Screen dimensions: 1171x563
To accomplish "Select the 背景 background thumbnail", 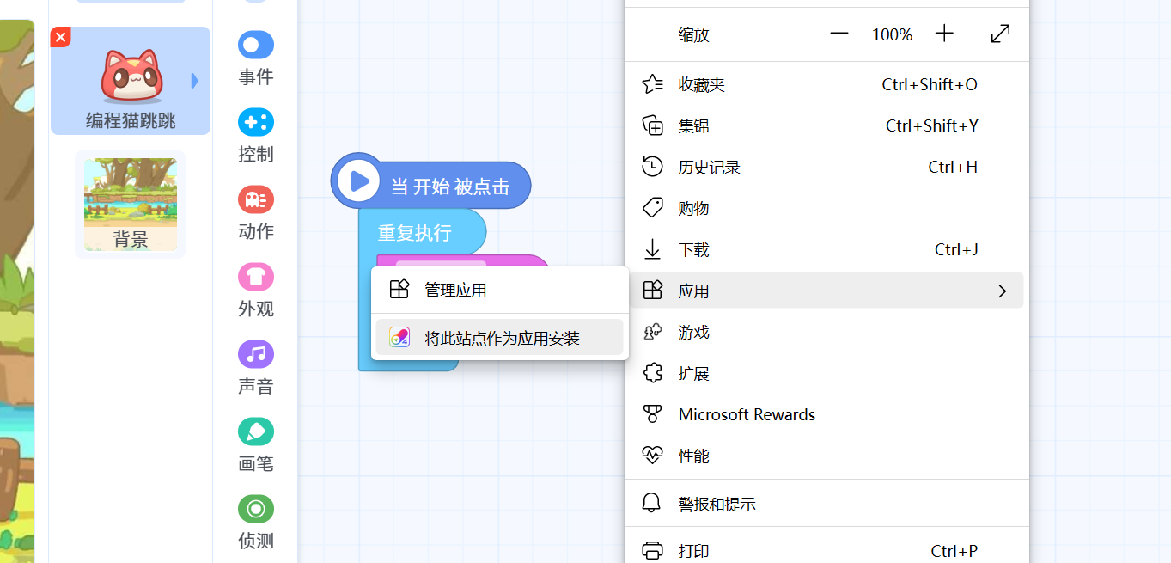I will pyautogui.click(x=131, y=205).
